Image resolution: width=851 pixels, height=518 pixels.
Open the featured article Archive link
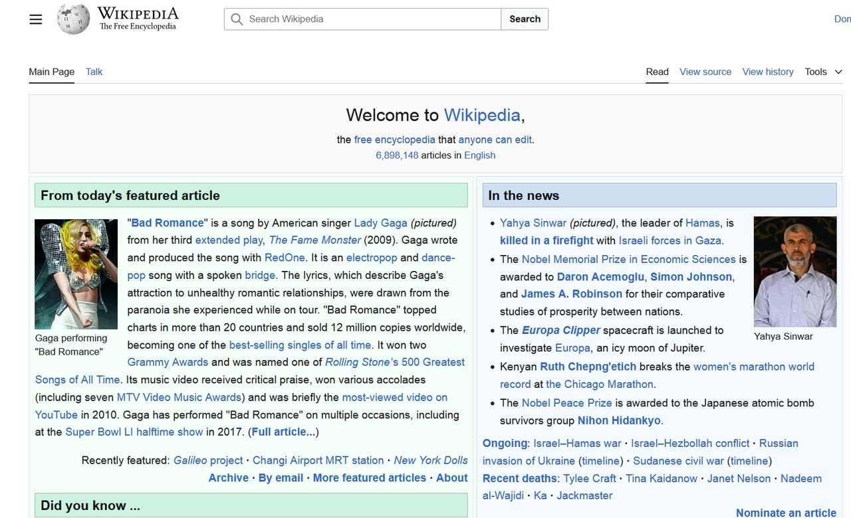[x=229, y=477]
